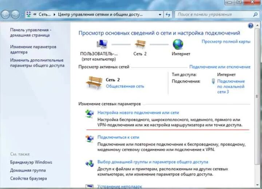Click 'Сеть...' breadcrumb in address bar
Screen dimensions: 262x189
(44, 15)
